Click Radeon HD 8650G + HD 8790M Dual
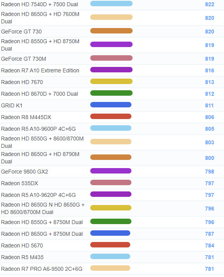Viewport: 224px width, 277px height. (40, 158)
